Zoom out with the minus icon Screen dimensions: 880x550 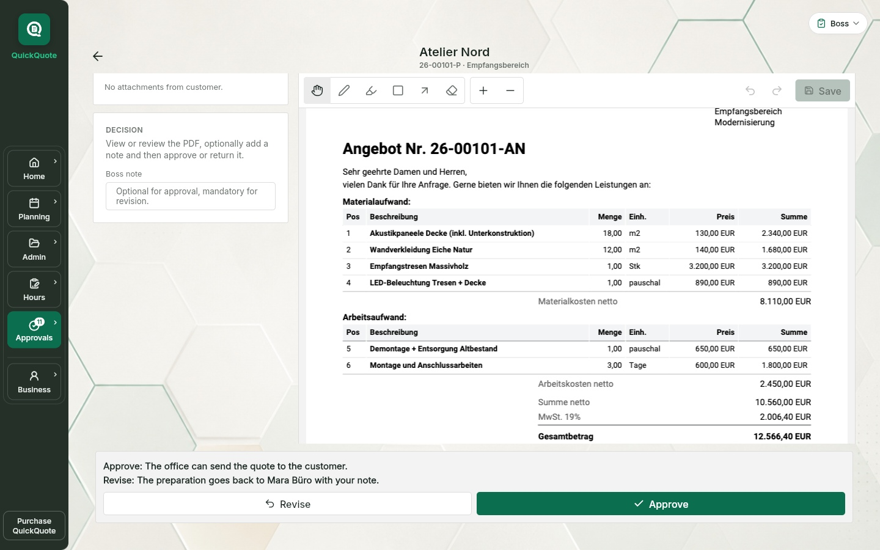pyautogui.click(x=510, y=90)
